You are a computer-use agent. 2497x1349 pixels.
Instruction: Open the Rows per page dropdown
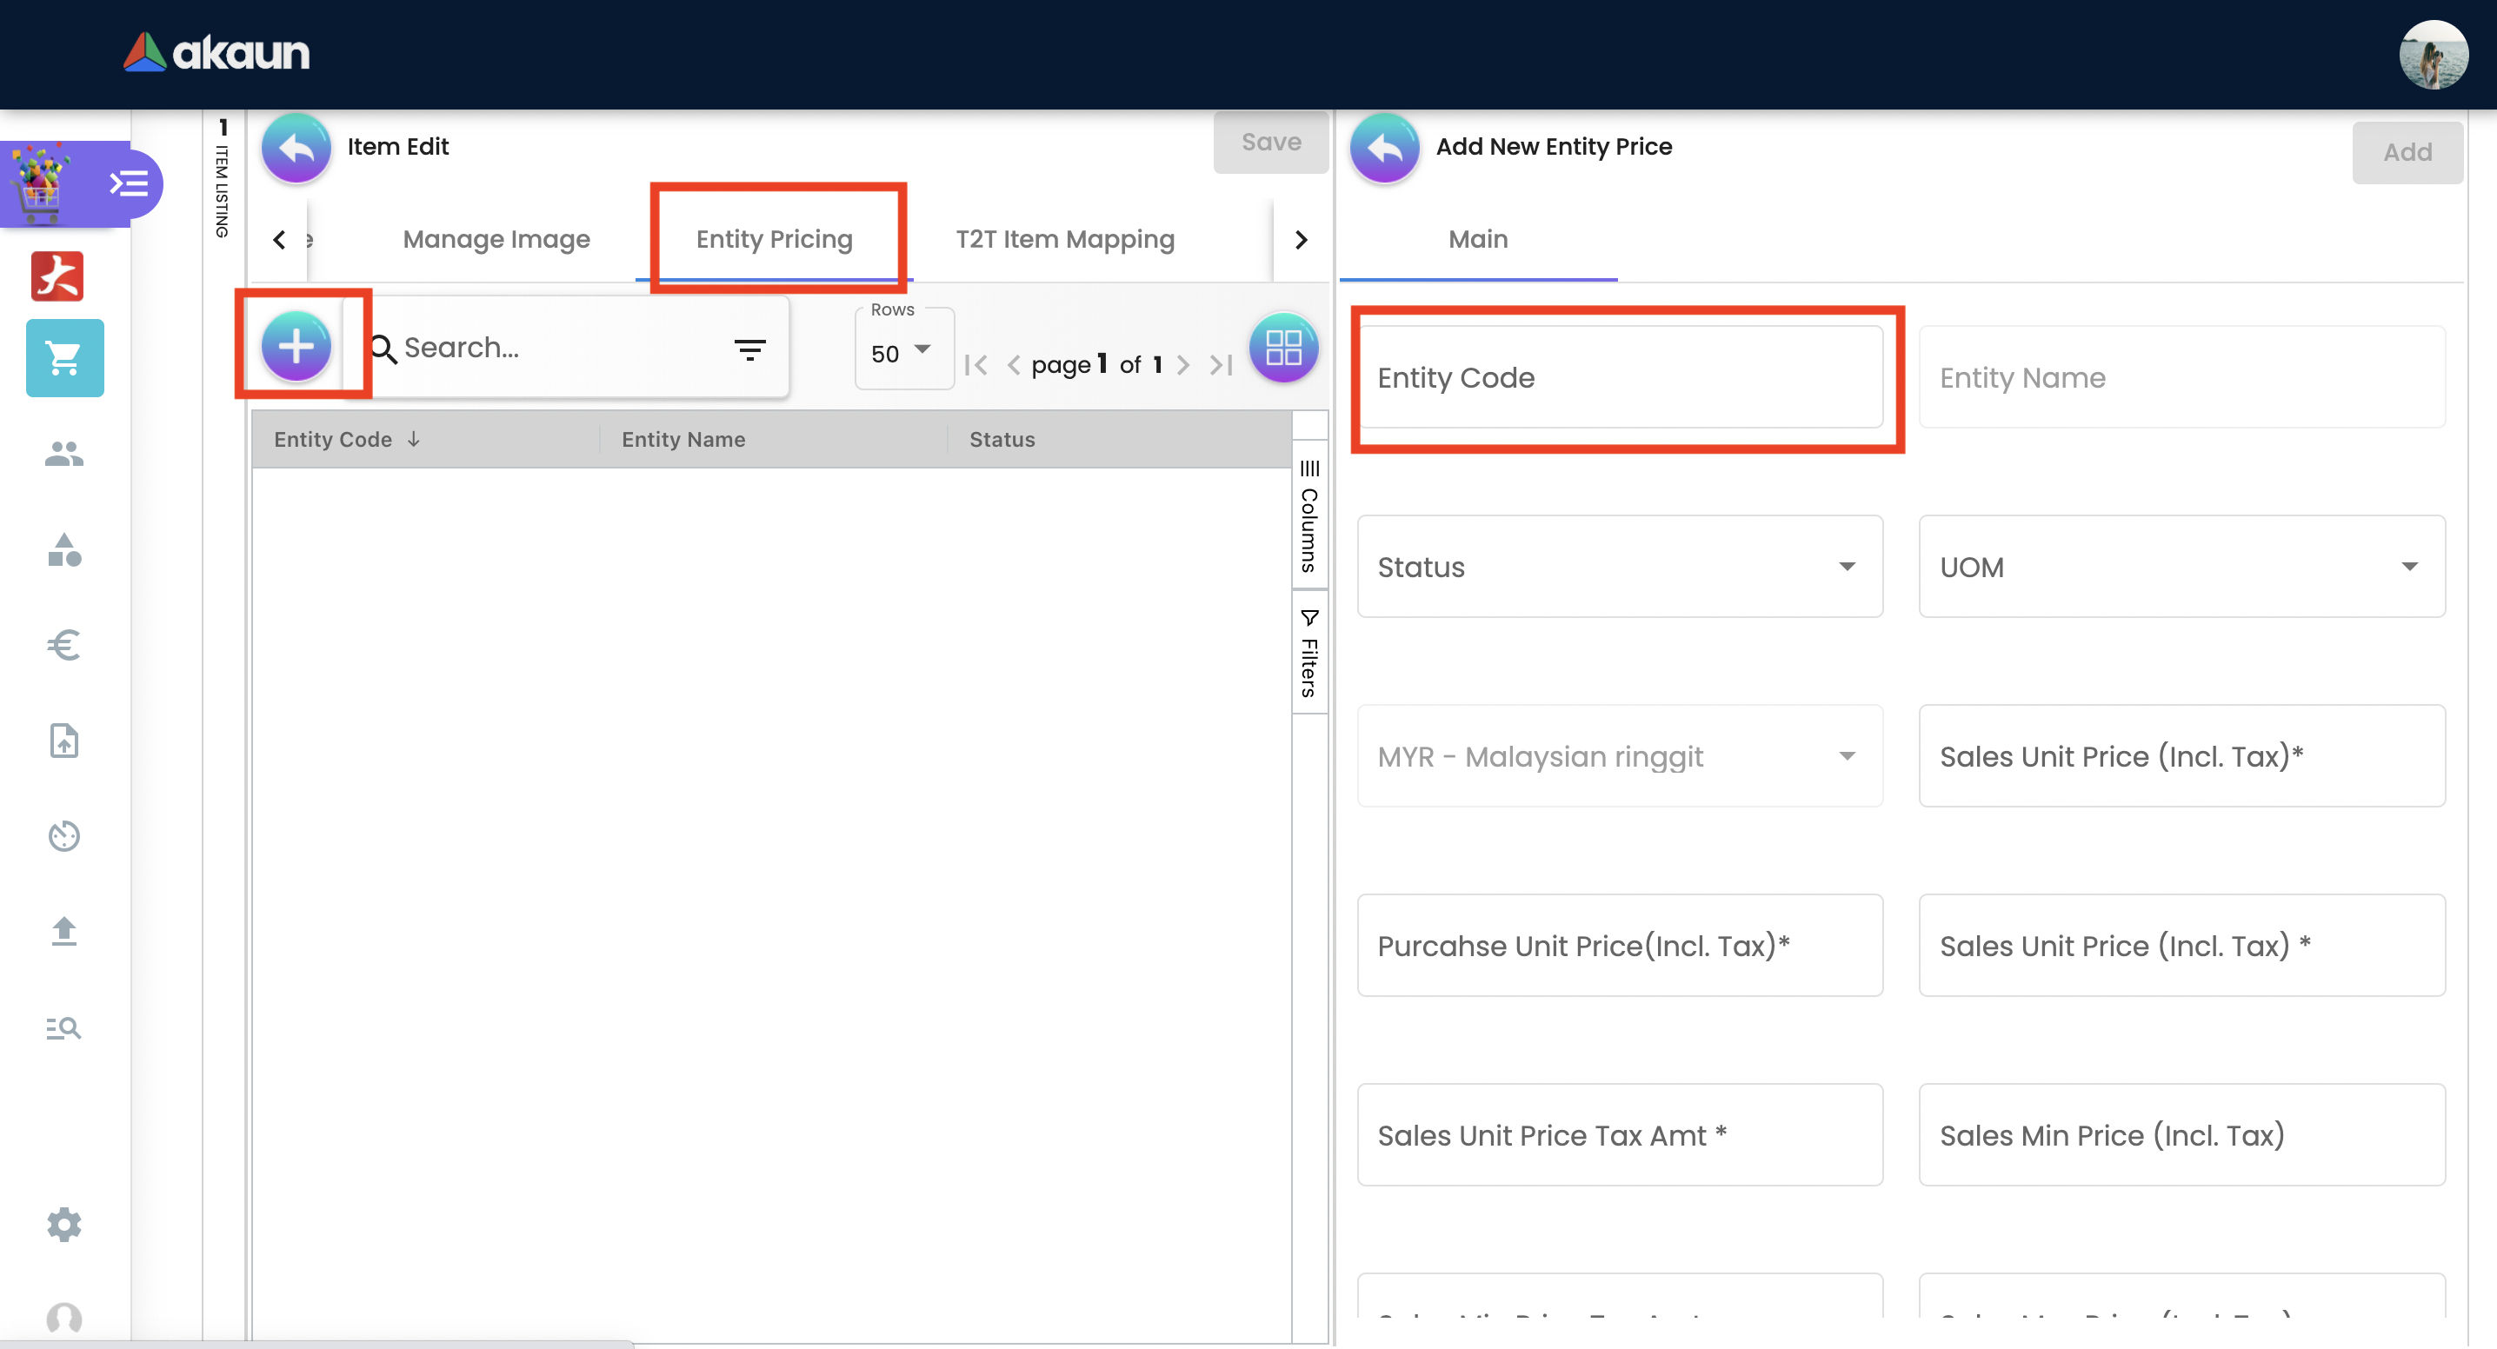pyautogui.click(x=902, y=352)
